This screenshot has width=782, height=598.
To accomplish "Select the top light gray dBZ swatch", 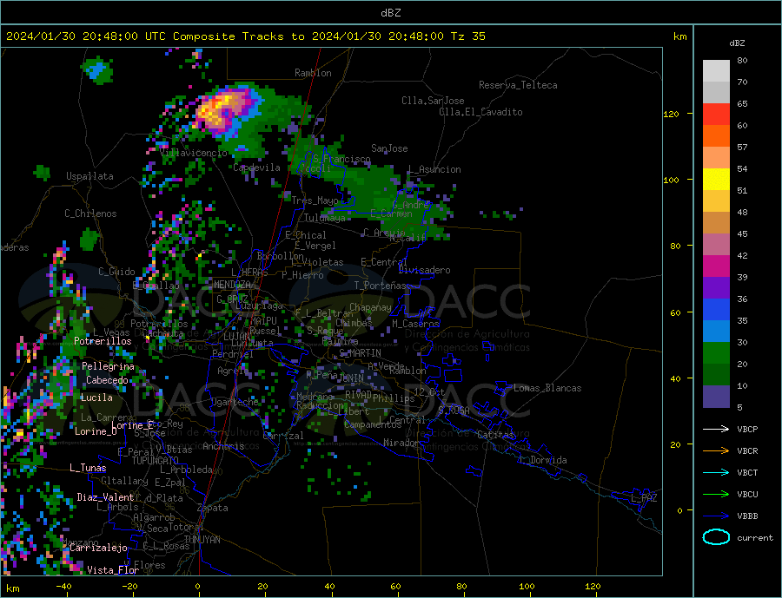I will tap(716, 71).
